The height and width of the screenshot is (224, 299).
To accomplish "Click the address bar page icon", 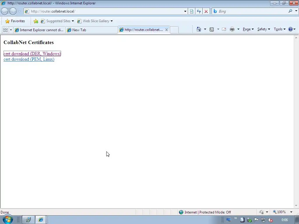I will click(x=27, y=11).
